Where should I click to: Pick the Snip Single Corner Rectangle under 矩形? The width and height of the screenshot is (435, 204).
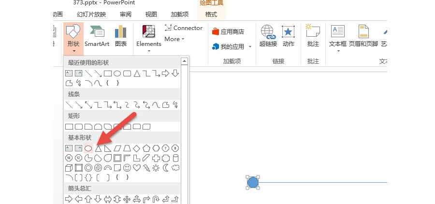pyautogui.click(x=88, y=127)
